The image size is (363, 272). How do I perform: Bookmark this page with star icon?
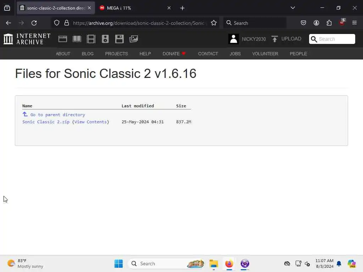(214, 23)
